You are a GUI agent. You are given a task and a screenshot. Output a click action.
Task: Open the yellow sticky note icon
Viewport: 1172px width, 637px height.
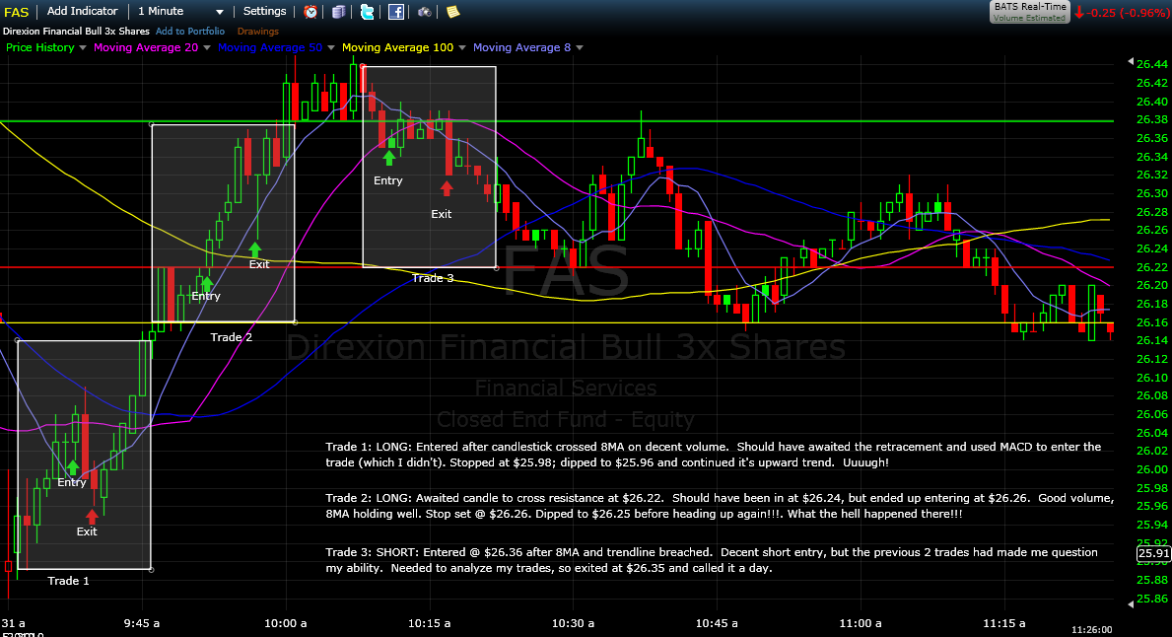click(x=453, y=11)
